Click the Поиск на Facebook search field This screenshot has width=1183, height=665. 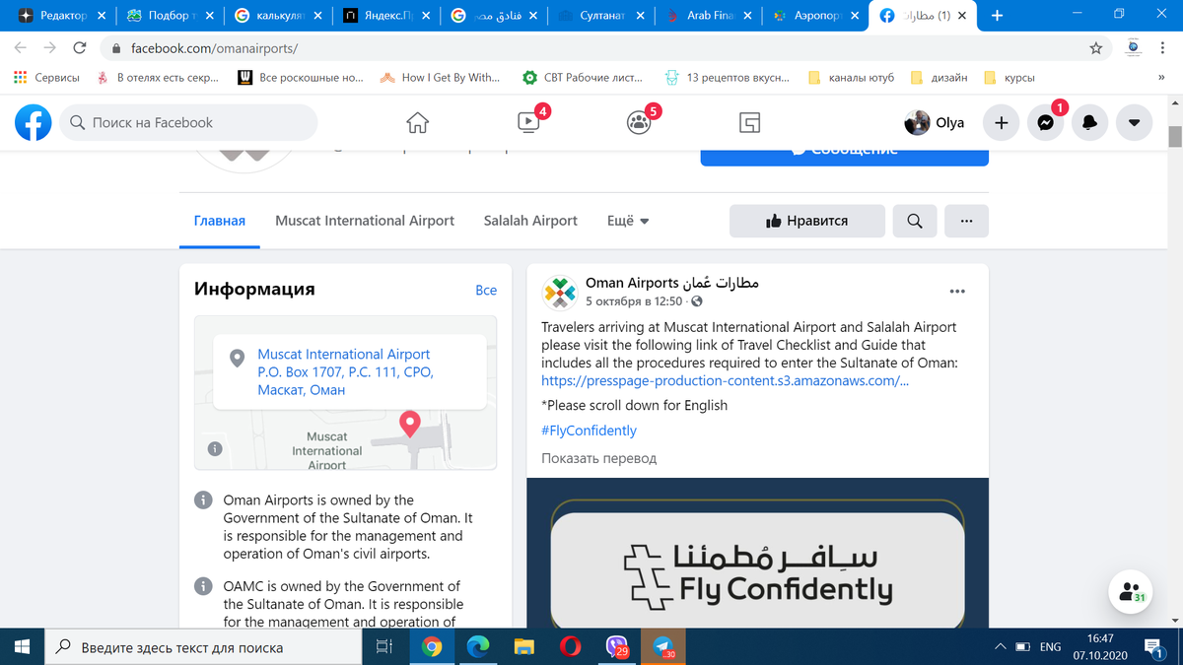click(189, 123)
